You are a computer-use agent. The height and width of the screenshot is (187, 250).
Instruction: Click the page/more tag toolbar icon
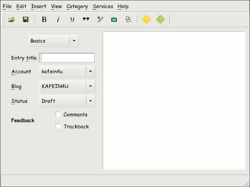coord(128,19)
